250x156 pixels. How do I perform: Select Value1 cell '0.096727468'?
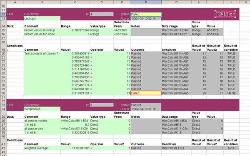coord(75,65)
